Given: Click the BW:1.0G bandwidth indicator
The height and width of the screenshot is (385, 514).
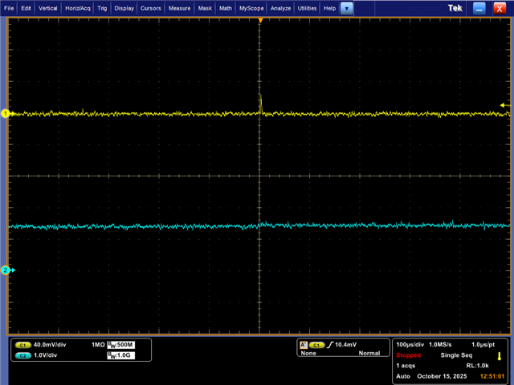Looking at the screenshot, I should (x=121, y=355).
